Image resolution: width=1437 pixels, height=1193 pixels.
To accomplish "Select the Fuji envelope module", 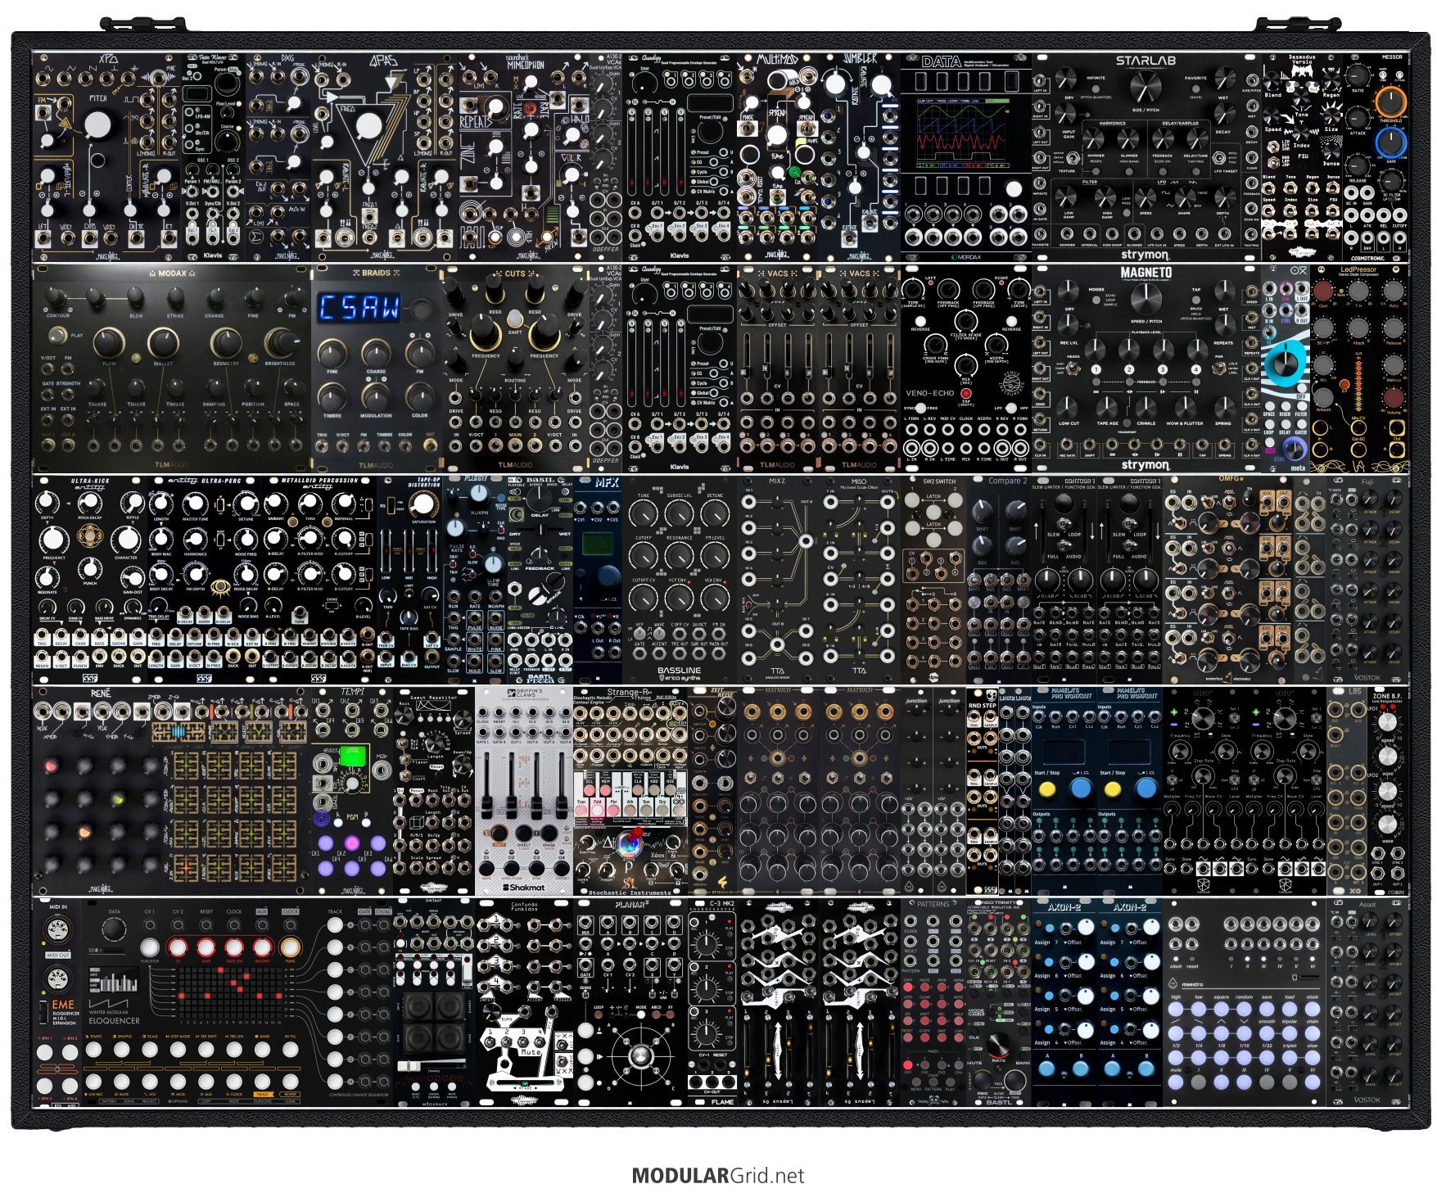I will [x=1367, y=580].
